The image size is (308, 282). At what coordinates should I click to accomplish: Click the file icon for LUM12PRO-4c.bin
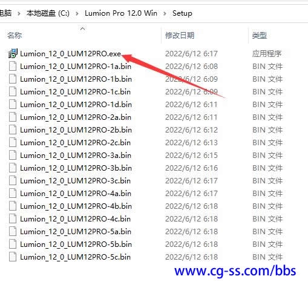pos(13,219)
